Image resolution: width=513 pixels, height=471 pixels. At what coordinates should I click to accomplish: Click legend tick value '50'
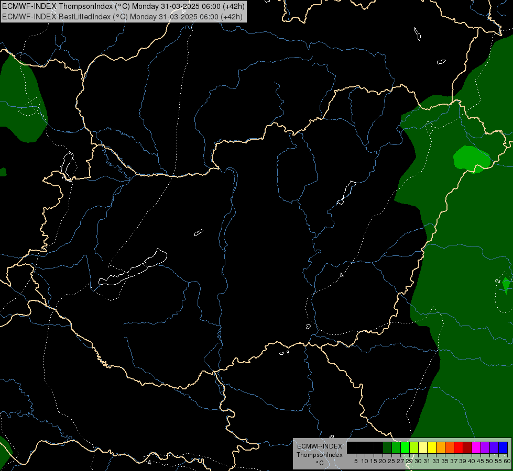point(489,461)
